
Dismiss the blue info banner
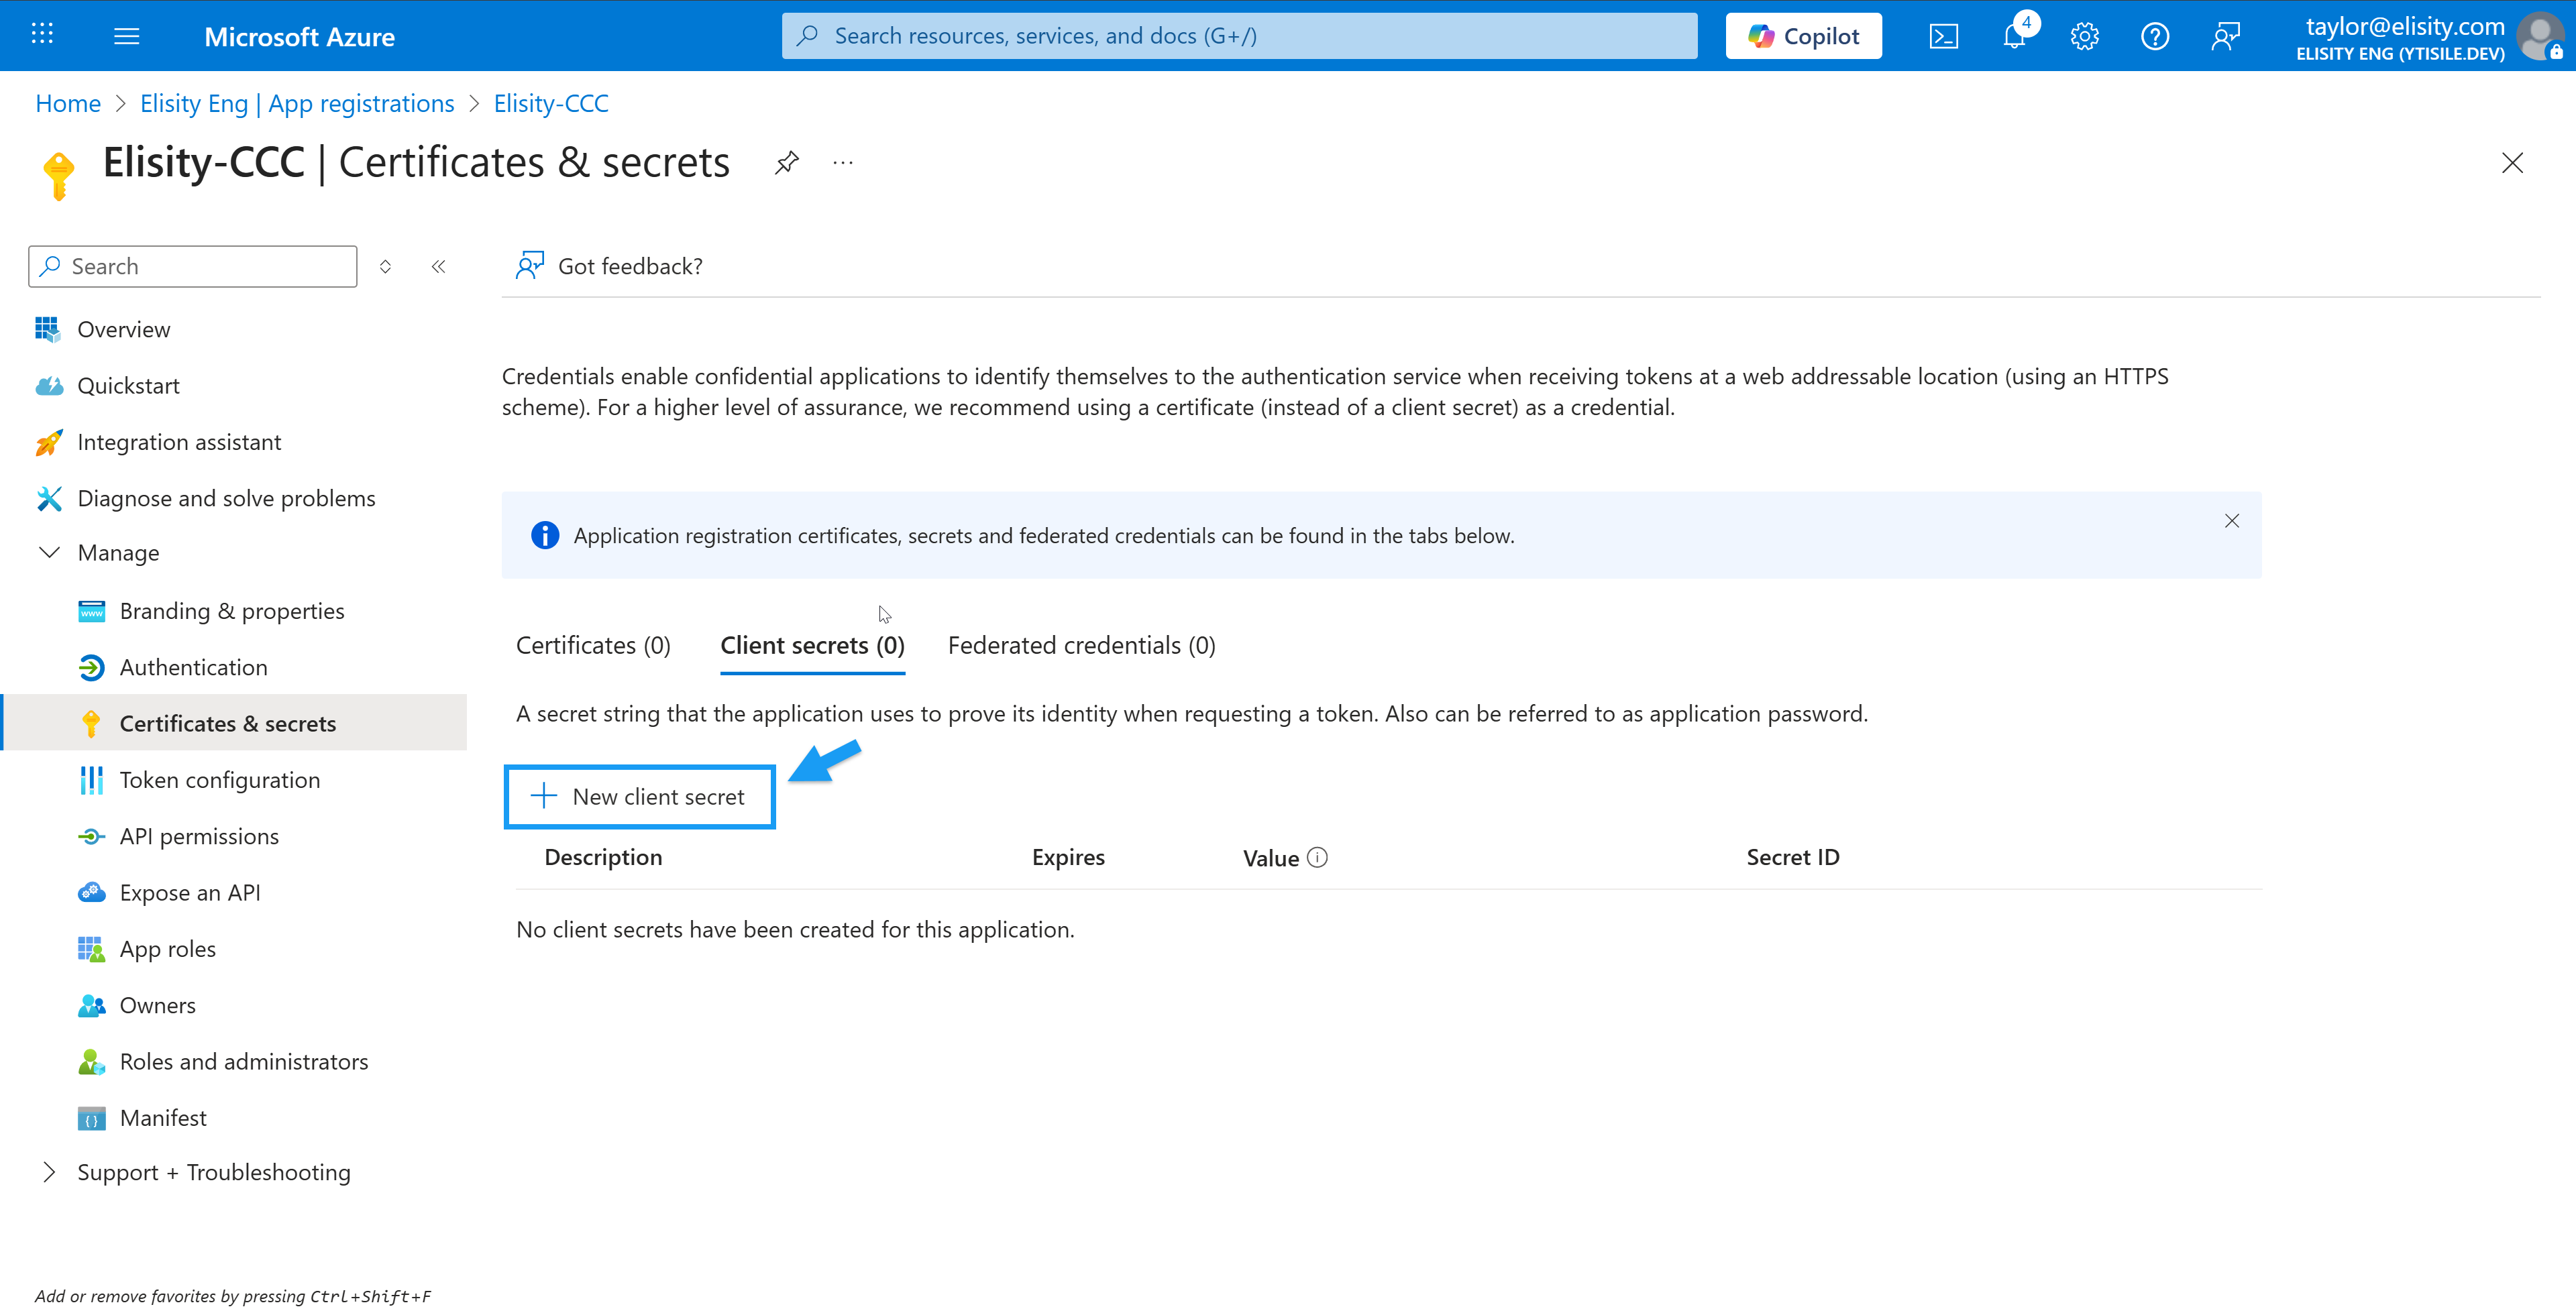pyautogui.click(x=2231, y=521)
